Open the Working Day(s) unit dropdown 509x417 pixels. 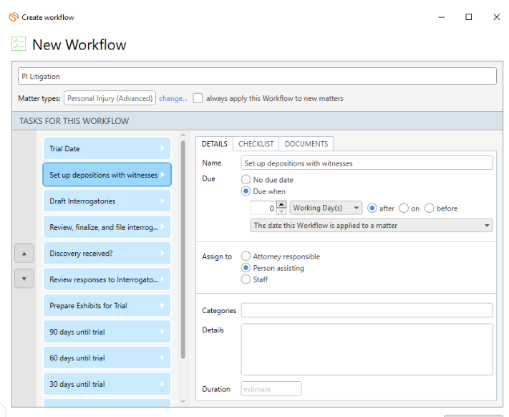tap(326, 208)
